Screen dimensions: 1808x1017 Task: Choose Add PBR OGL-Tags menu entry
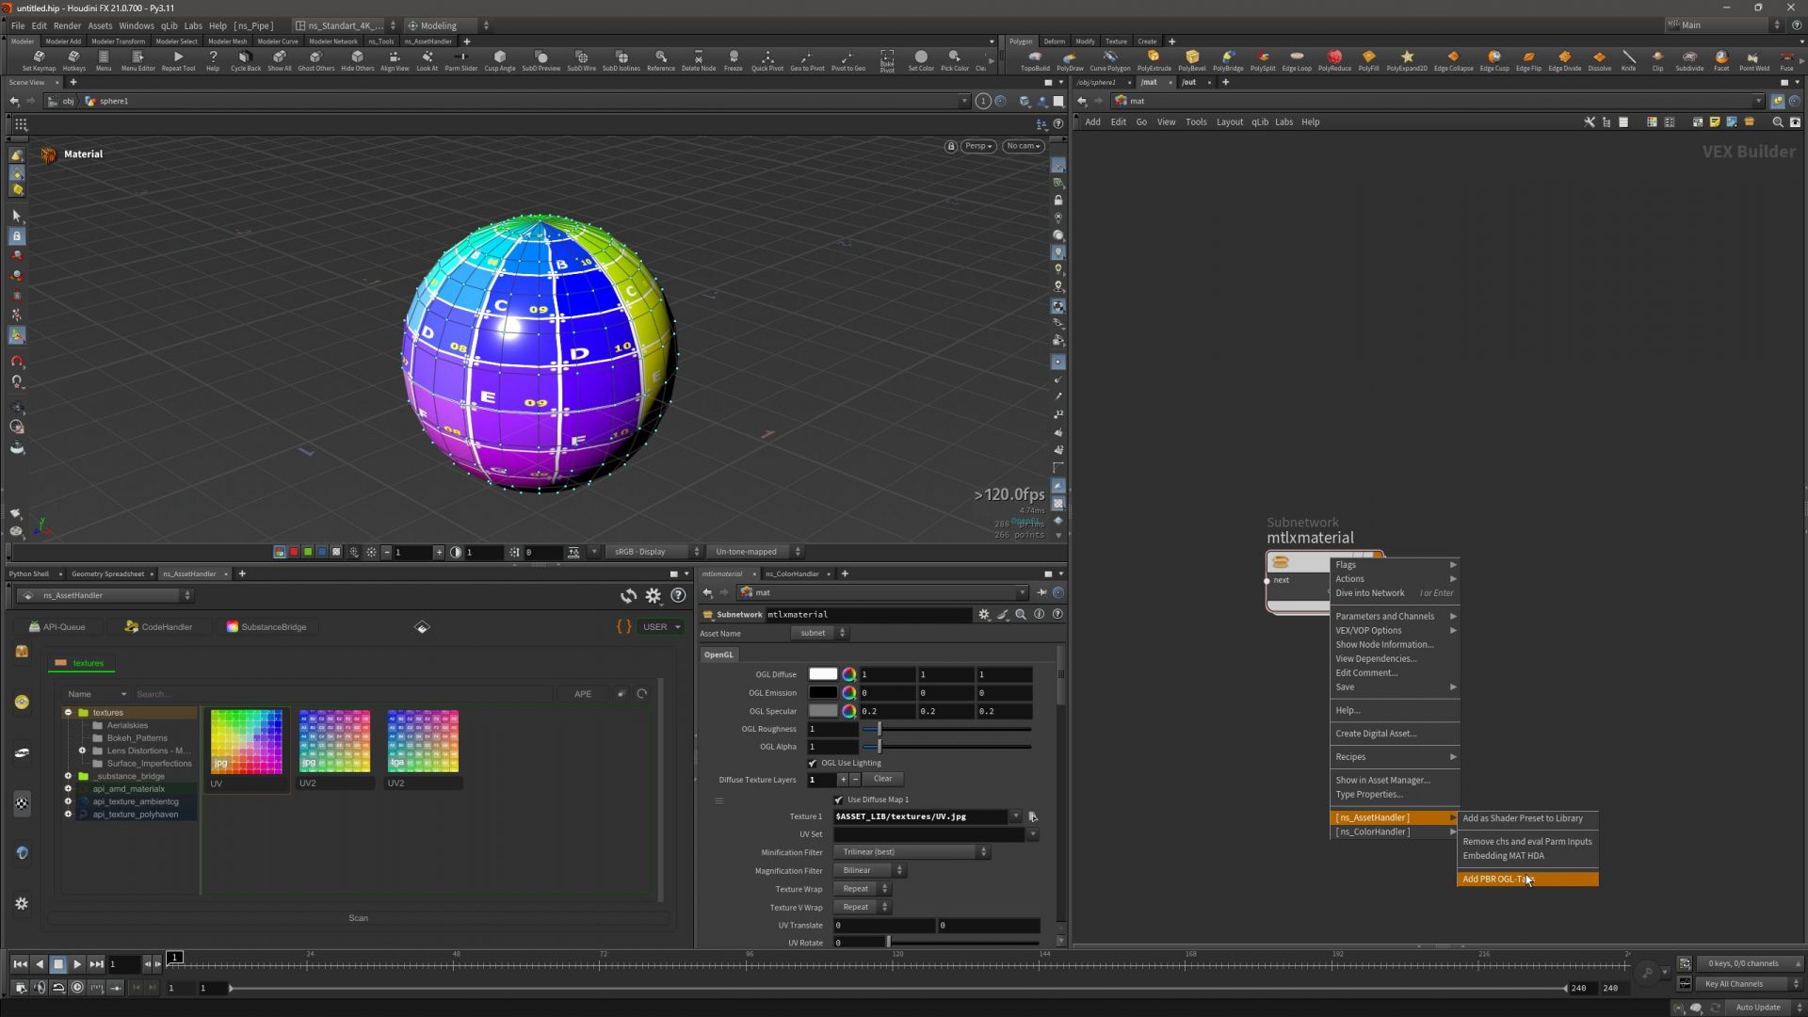tap(1527, 880)
